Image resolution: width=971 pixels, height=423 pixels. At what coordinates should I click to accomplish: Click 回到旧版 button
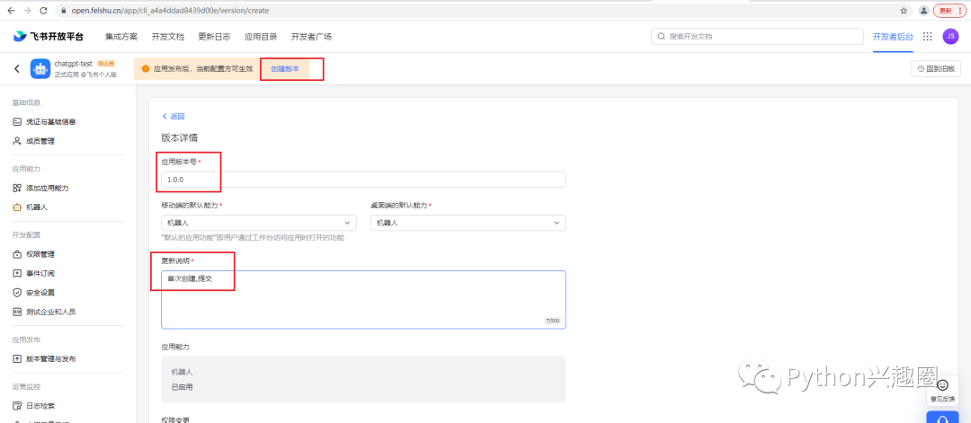tap(936, 68)
